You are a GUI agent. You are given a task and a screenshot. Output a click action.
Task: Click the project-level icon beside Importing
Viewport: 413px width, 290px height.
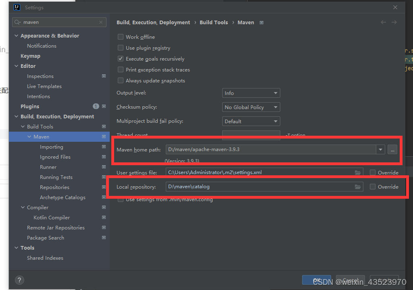click(x=104, y=147)
